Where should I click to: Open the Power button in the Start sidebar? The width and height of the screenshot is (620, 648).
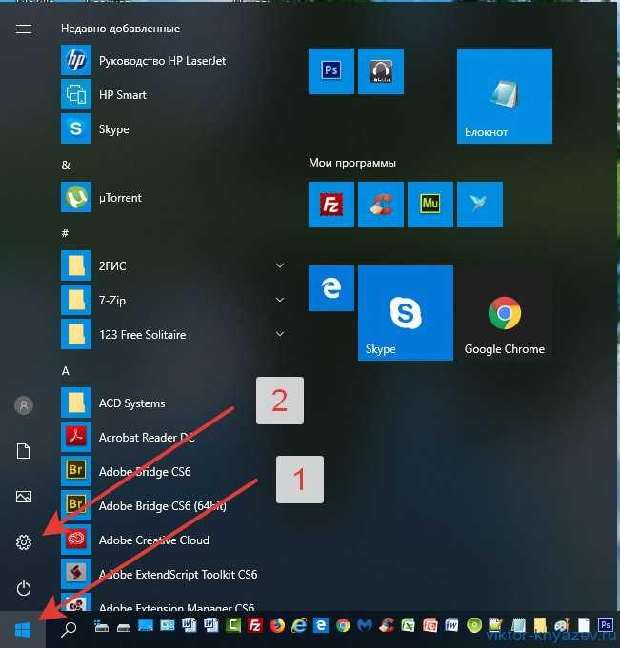tap(24, 588)
